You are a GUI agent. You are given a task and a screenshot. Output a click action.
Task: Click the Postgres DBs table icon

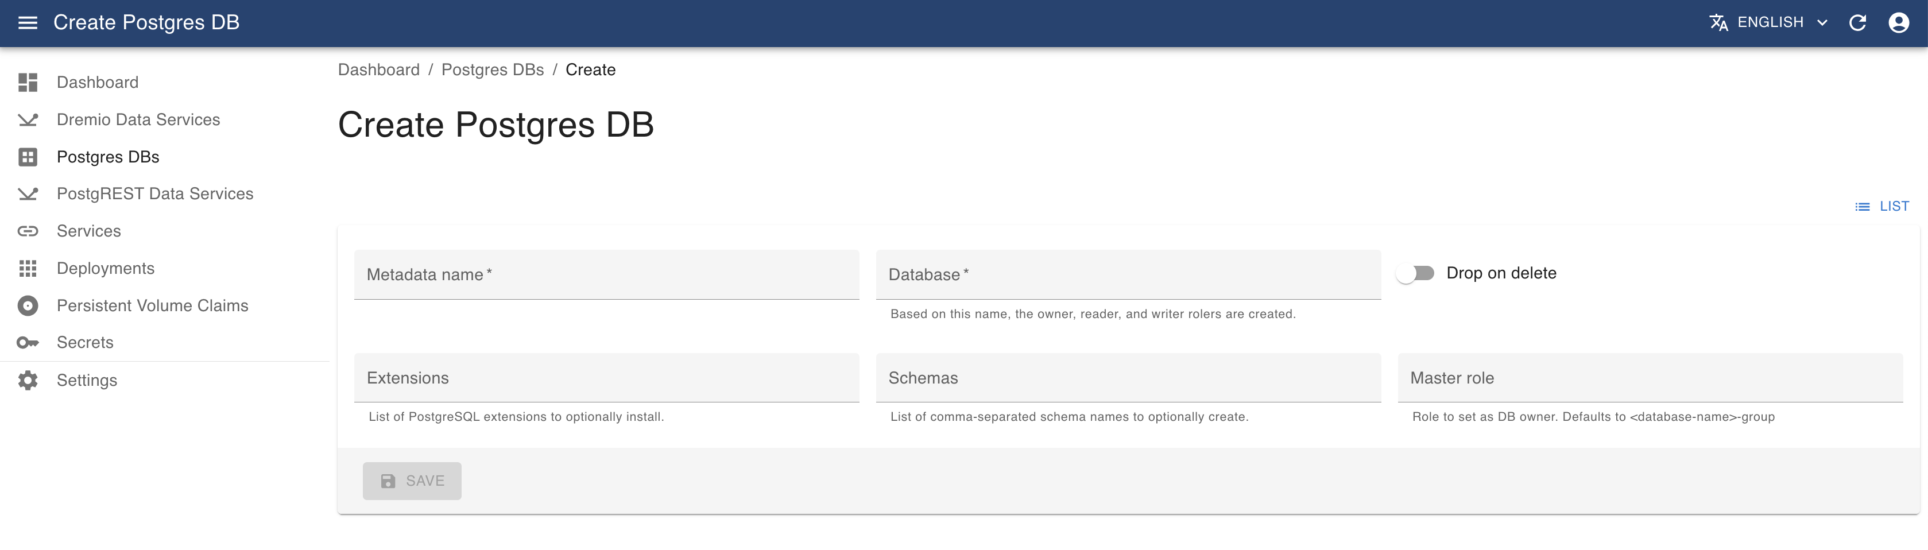28,157
